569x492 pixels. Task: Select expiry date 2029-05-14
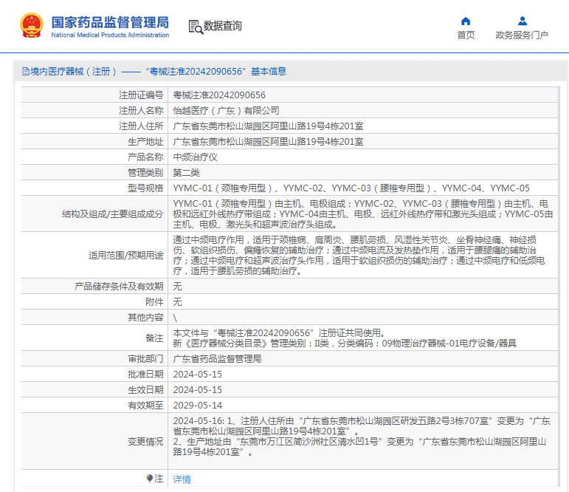click(x=197, y=406)
